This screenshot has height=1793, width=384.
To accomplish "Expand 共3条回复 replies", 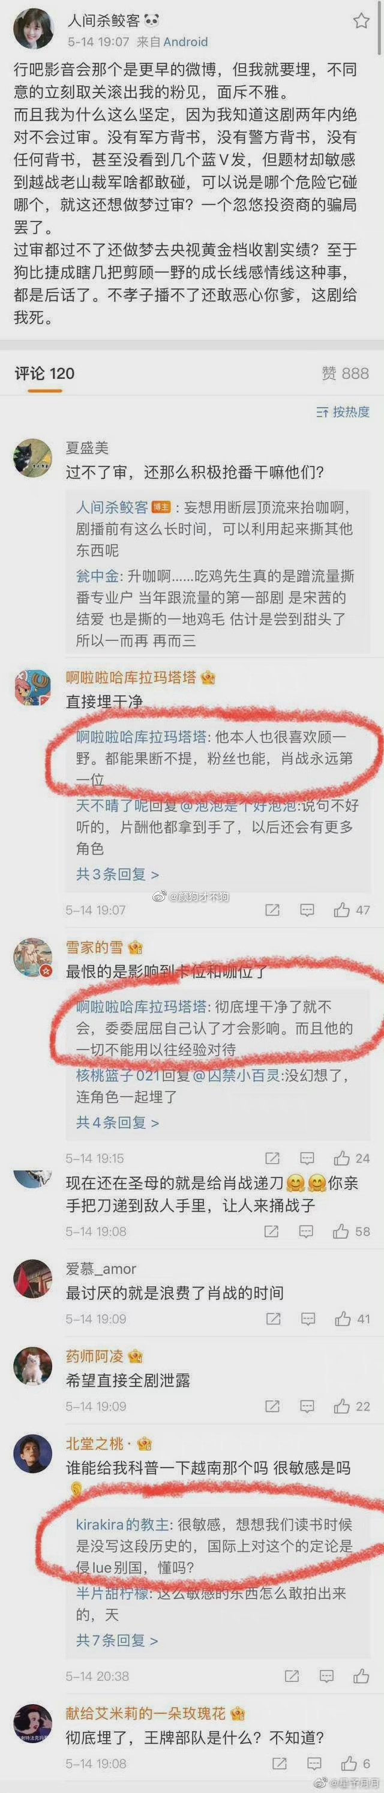I will click(118, 874).
